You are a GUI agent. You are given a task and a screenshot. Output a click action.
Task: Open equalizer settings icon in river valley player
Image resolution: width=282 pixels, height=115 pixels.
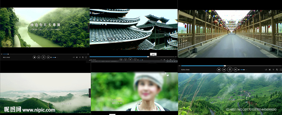pyautogui.click(x=80, y=57)
